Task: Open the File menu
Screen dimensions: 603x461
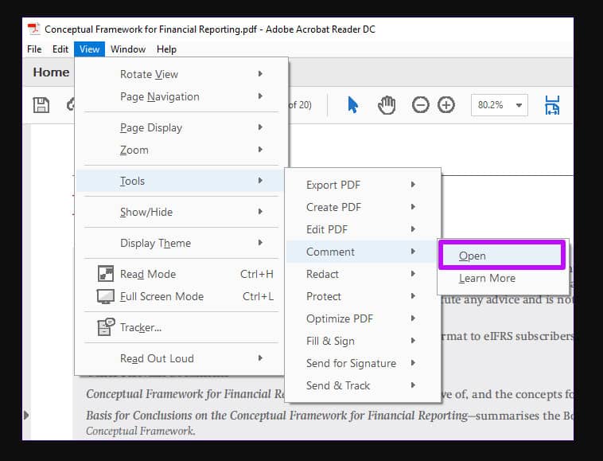Action: coord(34,49)
